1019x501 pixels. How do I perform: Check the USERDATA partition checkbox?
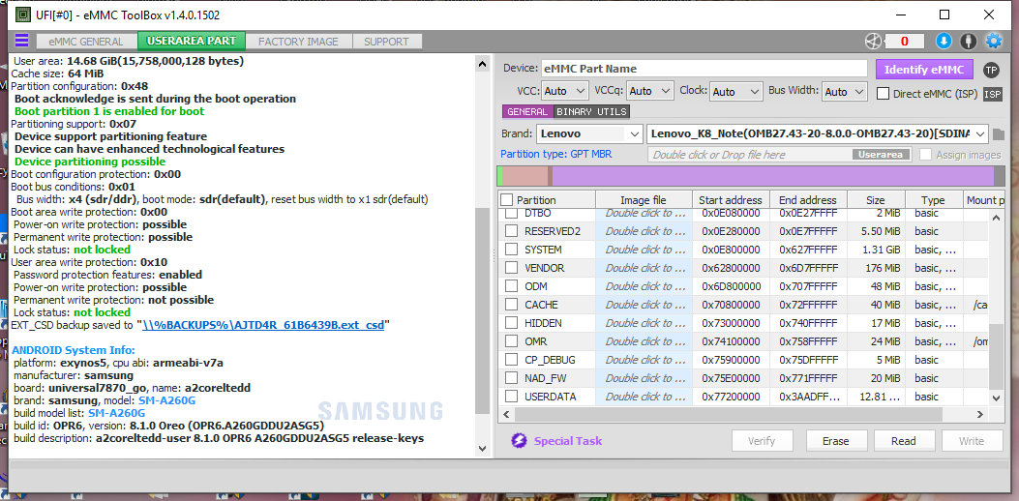click(512, 397)
